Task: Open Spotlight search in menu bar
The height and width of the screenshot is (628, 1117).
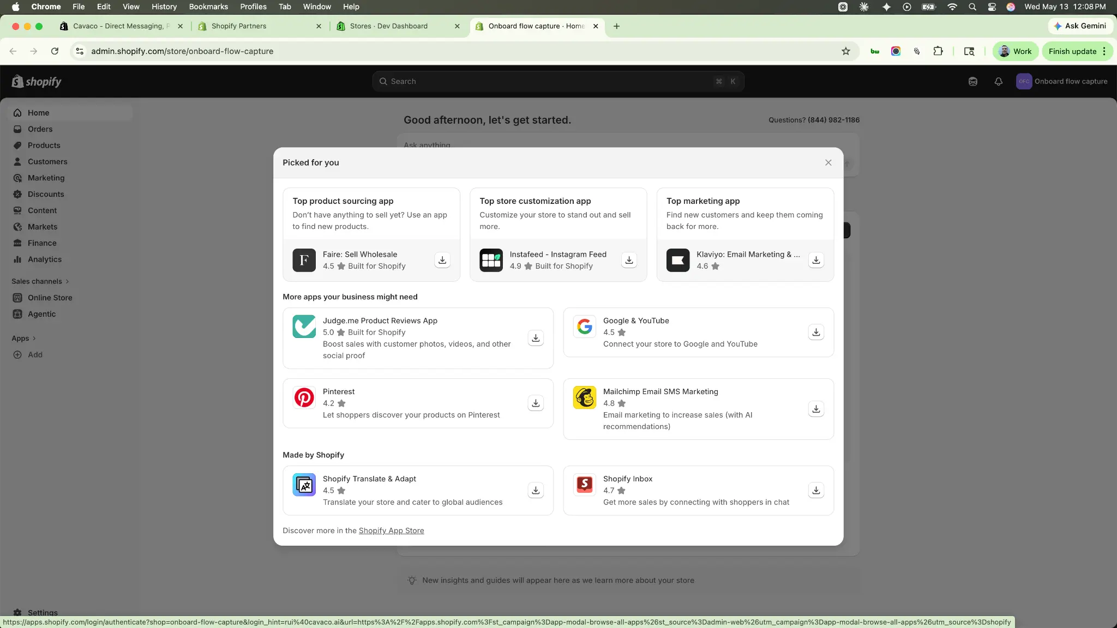Action: [x=972, y=7]
